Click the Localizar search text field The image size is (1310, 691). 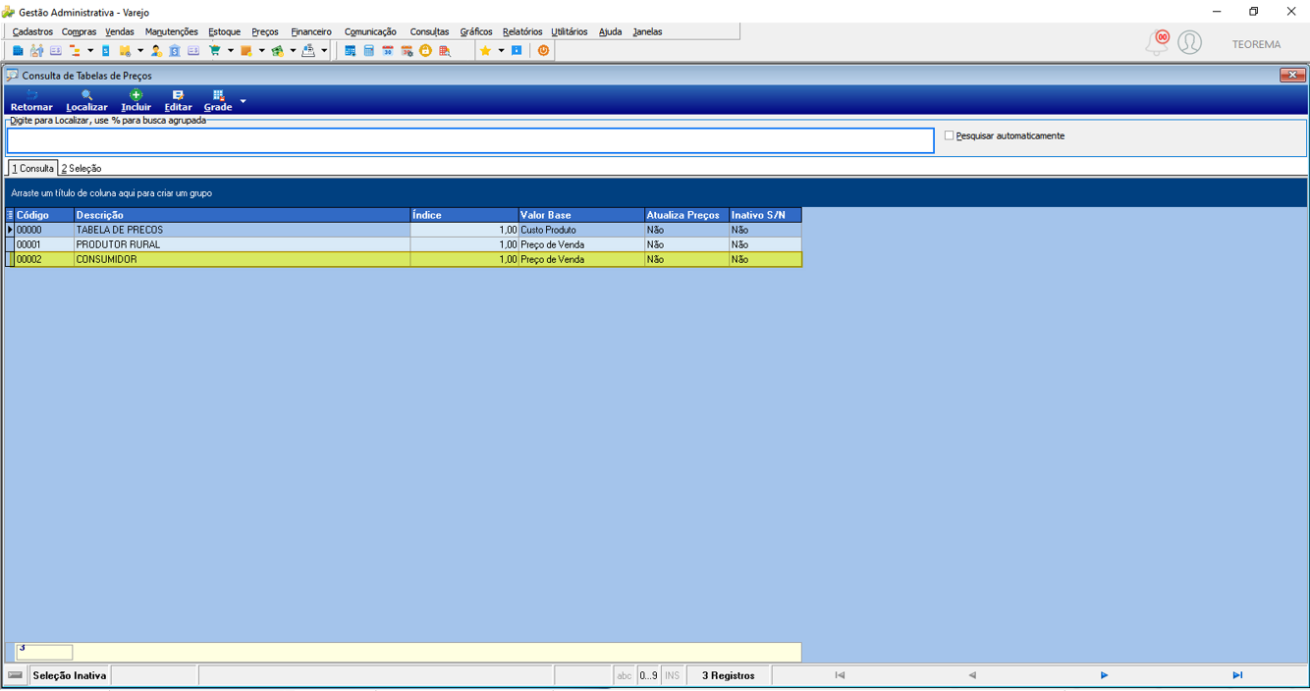tap(470, 140)
